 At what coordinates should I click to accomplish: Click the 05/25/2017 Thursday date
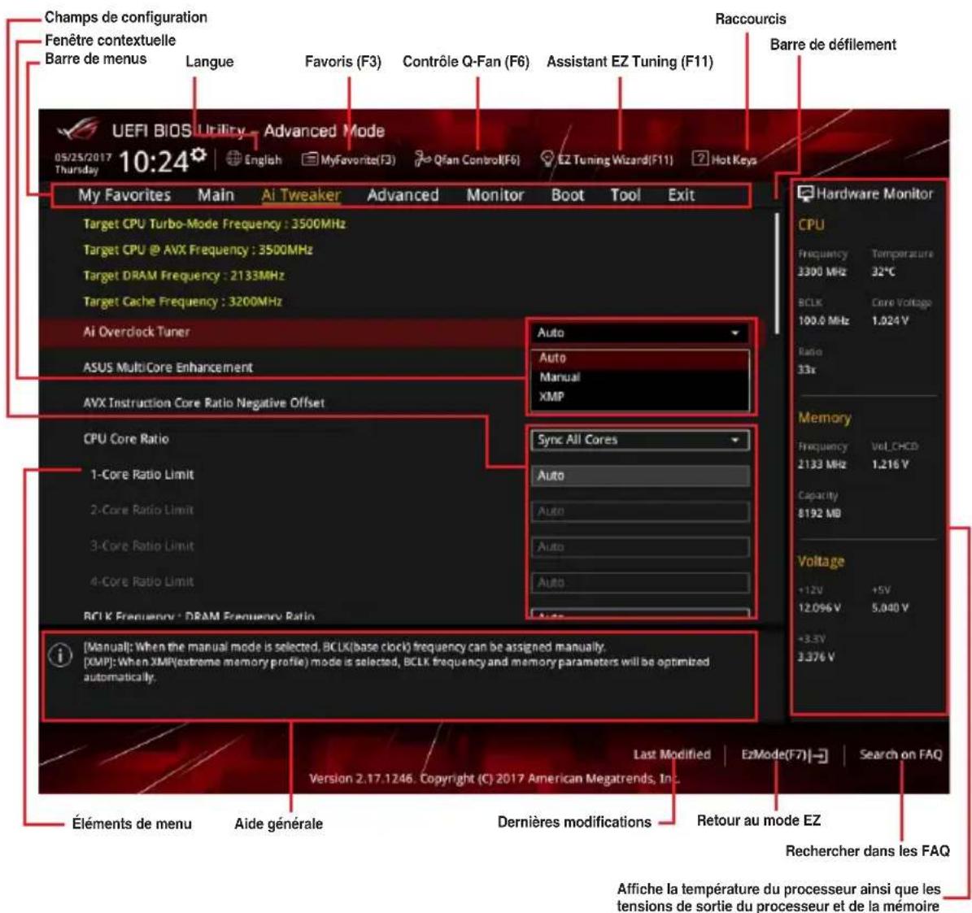tap(82, 163)
